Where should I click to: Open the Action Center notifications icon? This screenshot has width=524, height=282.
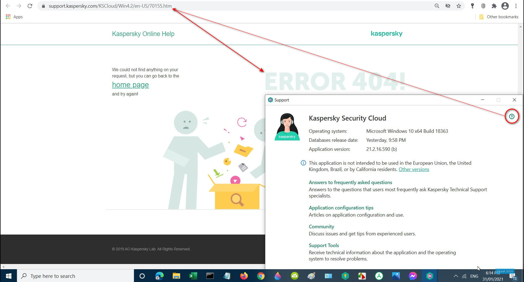(513, 276)
